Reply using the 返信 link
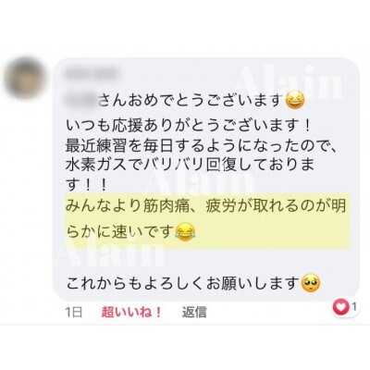370x370 pixels. (x=194, y=313)
